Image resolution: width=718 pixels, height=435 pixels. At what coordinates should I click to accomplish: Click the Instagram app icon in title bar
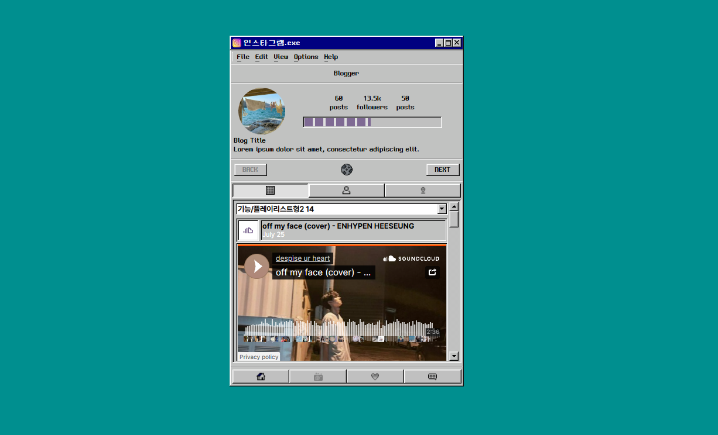tap(237, 43)
